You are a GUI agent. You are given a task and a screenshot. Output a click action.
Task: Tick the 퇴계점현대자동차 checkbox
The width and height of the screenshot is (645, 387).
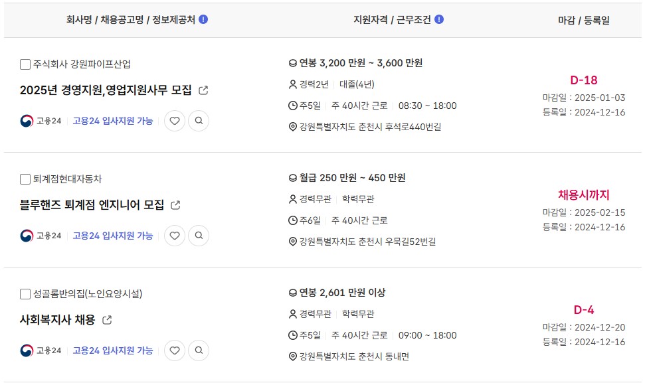point(25,179)
